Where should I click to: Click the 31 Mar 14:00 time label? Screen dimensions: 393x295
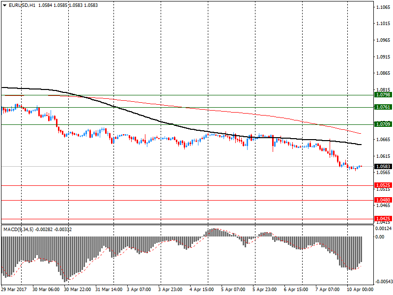[110, 290]
